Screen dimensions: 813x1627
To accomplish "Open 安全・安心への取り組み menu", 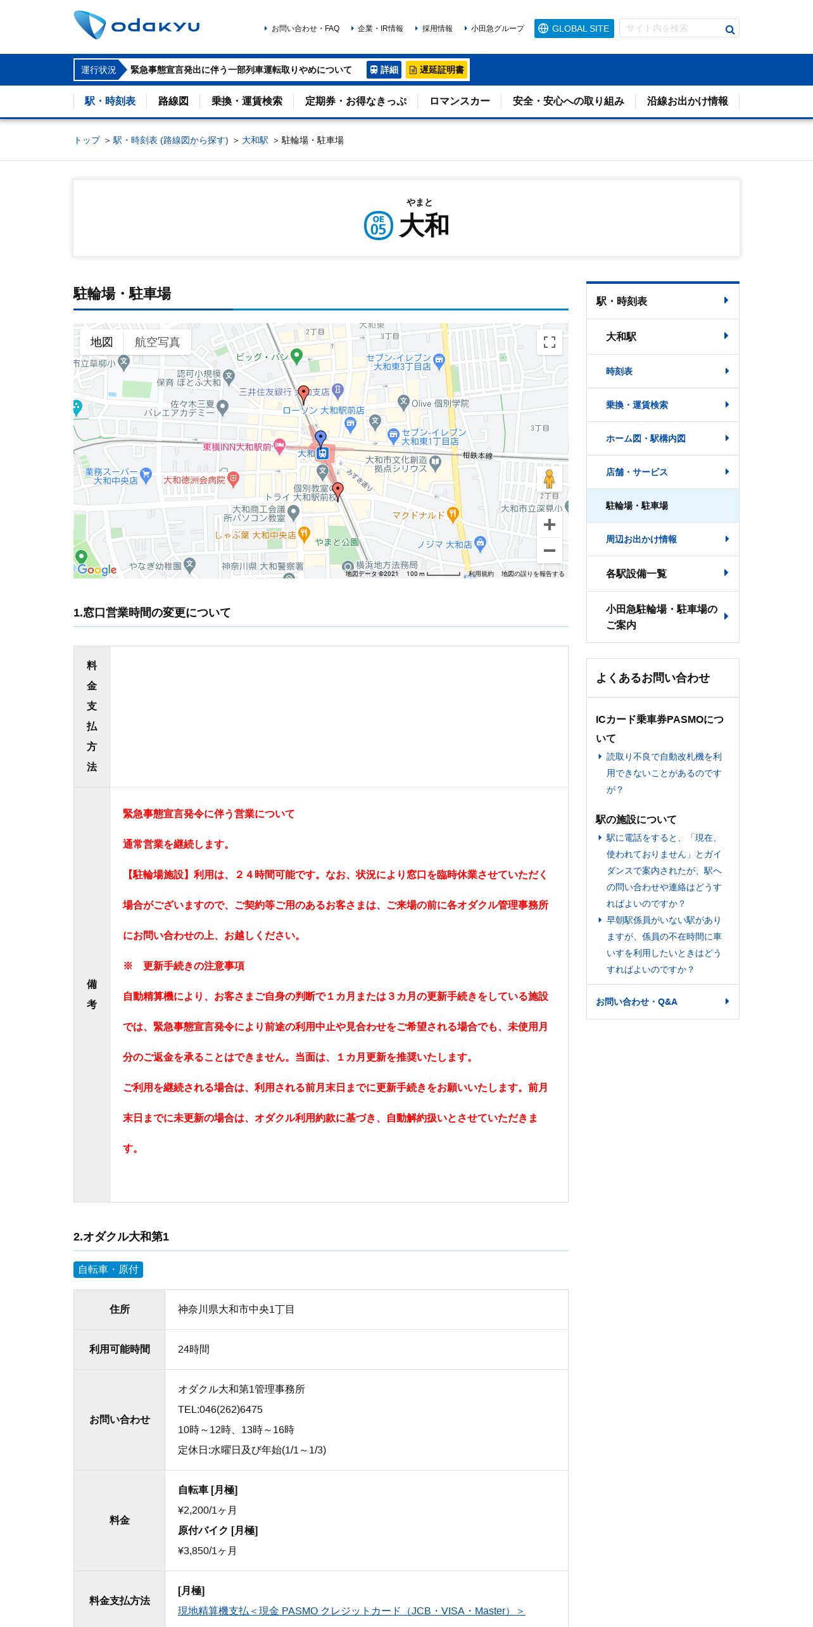I will [x=569, y=101].
